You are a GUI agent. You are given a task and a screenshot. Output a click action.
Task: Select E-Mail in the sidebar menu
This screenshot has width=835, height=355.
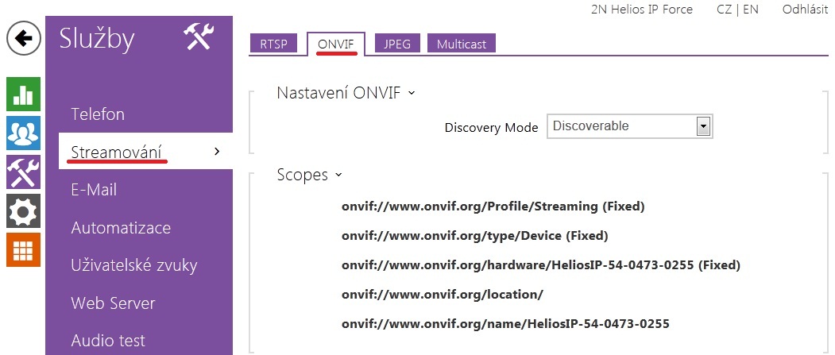[94, 190]
